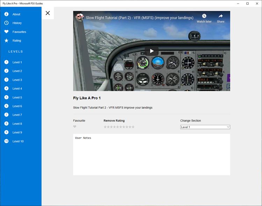Open the Favourites heart icon in sidebar

[x=6, y=31]
